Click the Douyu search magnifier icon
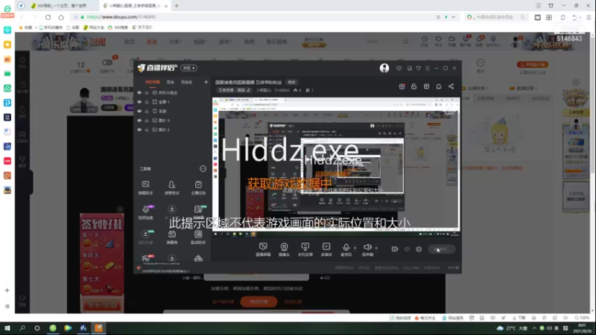The width and height of the screenshot is (596, 335). coord(405,42)
